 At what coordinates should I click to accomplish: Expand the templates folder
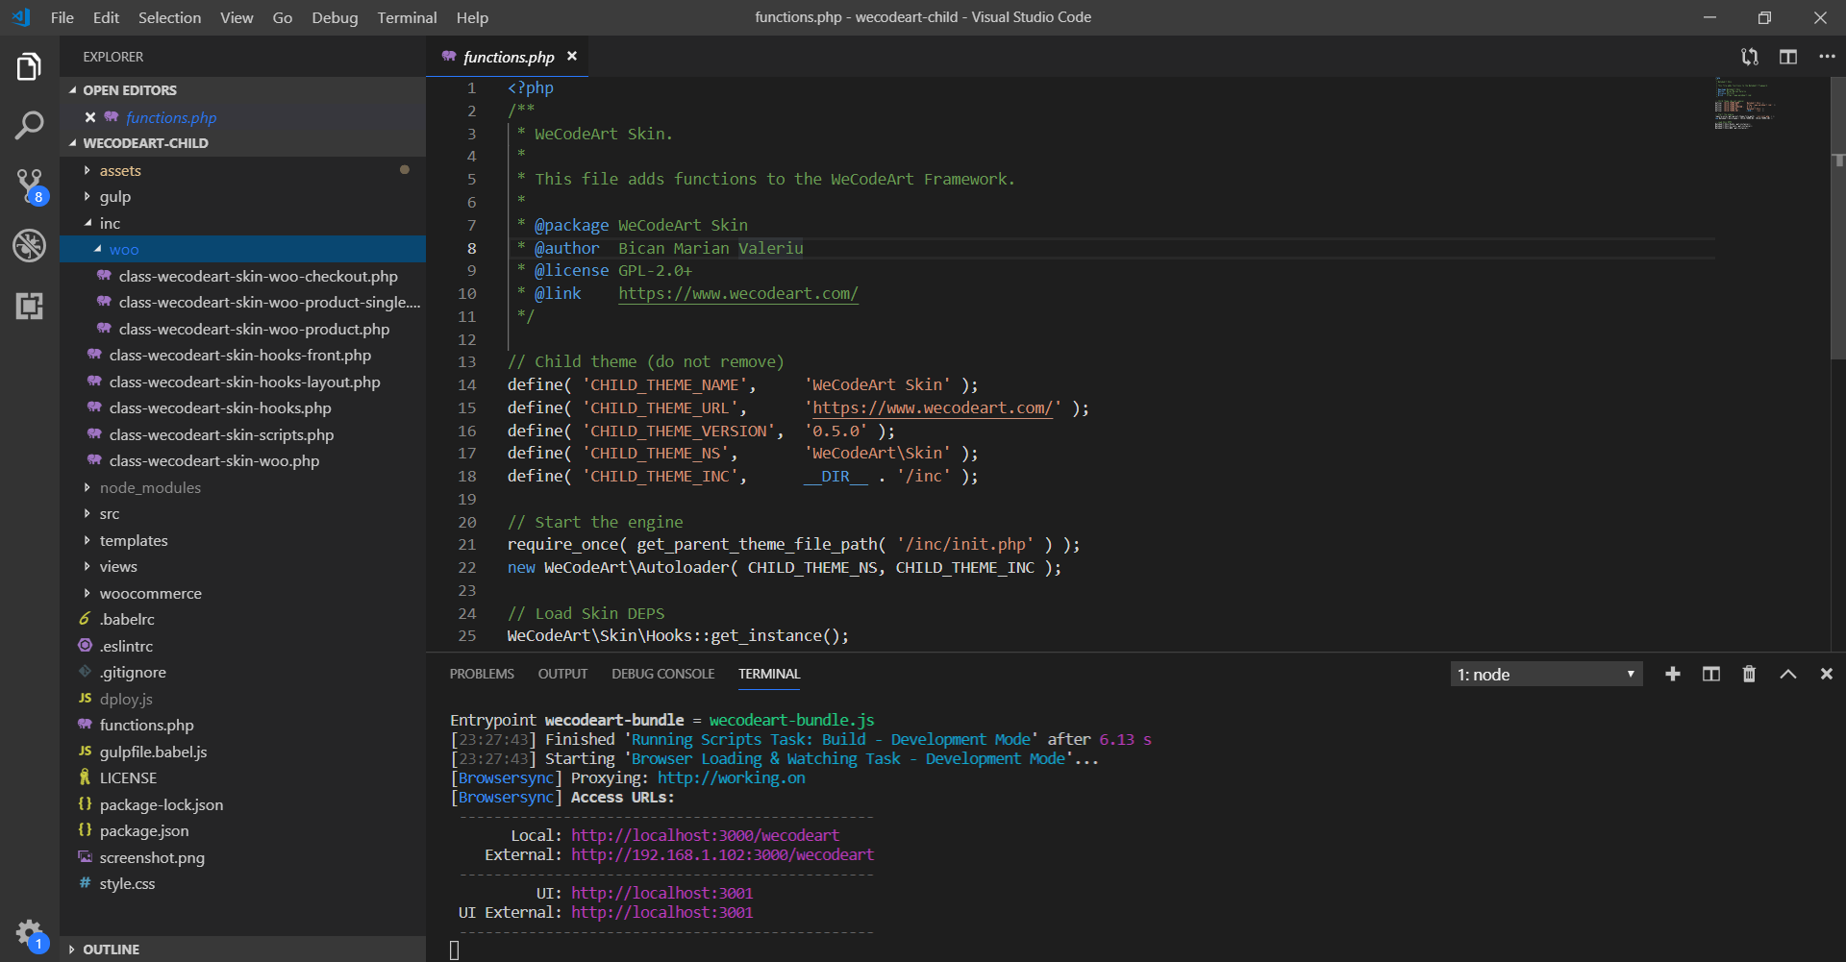click(x=242, y=540)
